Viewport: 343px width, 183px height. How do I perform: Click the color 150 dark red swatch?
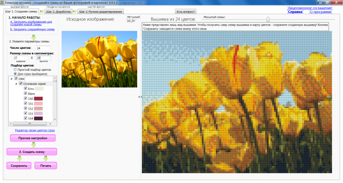point(38,99)
